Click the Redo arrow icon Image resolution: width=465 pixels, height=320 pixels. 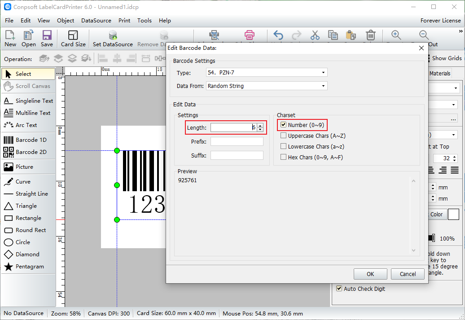[x=296, y=35]
